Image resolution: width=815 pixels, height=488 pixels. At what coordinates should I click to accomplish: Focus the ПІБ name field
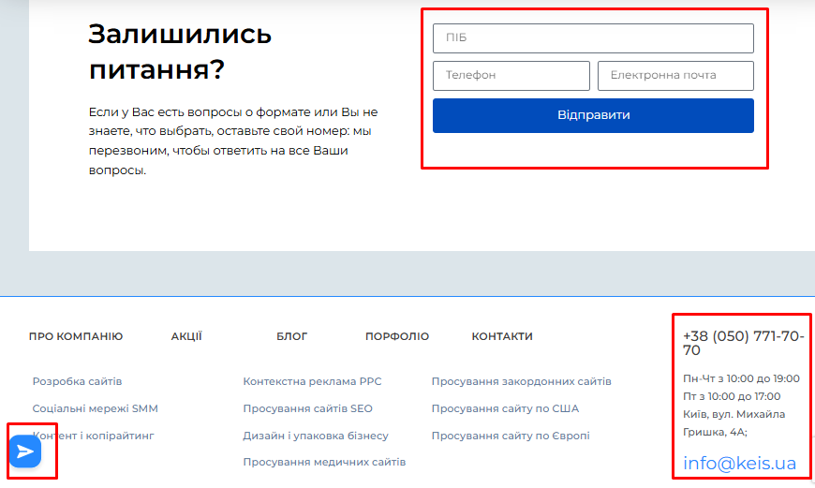pyautogui.click(x=593, y=38)
